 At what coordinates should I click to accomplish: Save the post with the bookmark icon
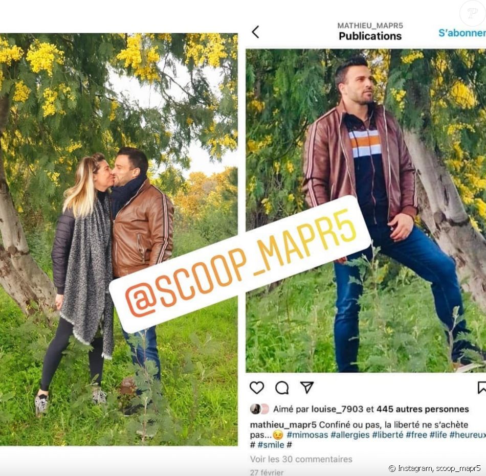click(x=482, y=388)
